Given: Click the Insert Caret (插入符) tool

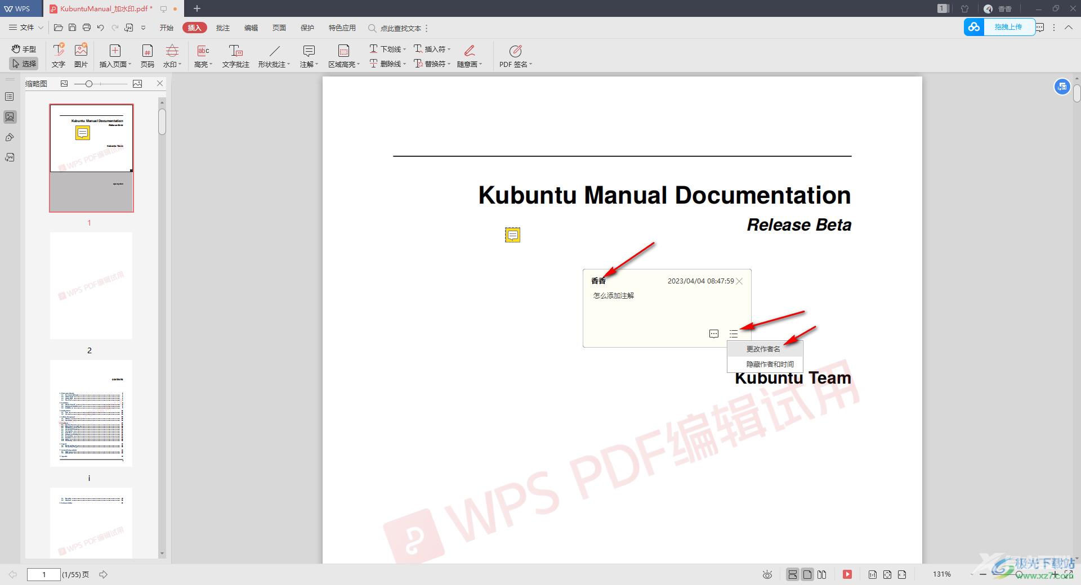Looking at the screenshot, I should point(432,49).
